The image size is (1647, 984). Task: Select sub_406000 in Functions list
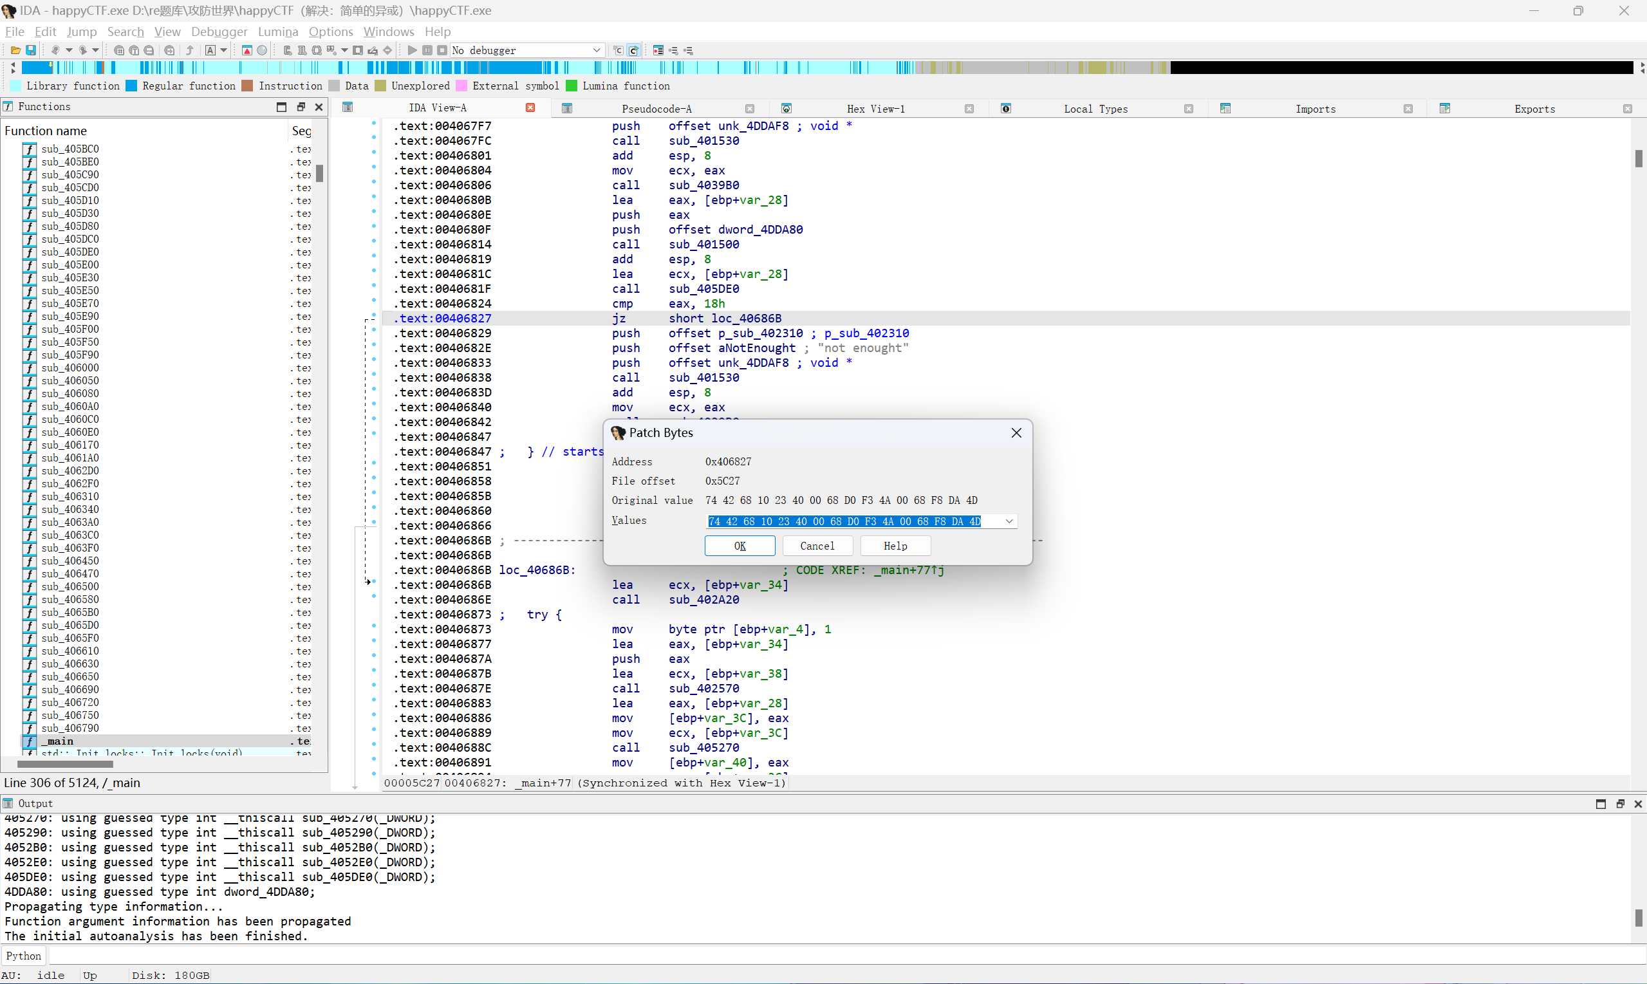[x=70, y=368]
